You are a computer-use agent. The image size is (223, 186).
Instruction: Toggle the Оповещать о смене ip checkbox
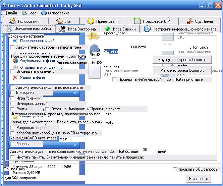tap(13, 72)
